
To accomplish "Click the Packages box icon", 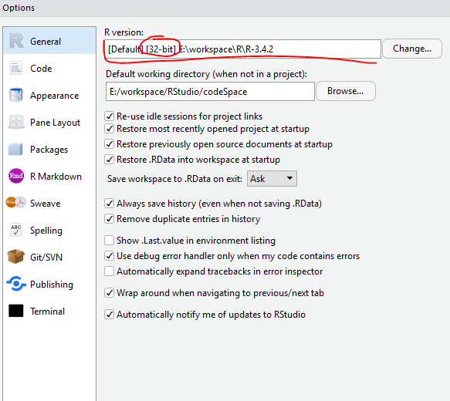I will [x=15, y=149].
